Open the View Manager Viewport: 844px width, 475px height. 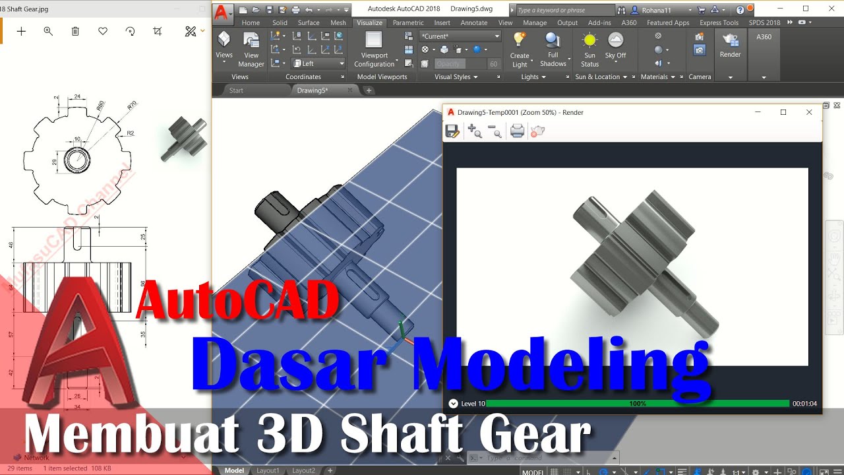coord(251,49)
